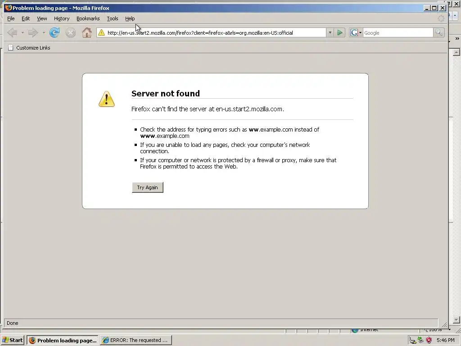This screenshot has width=461, height=346.
Task: Switch to Problem loading page taskbar item
Action: (63, 341)
